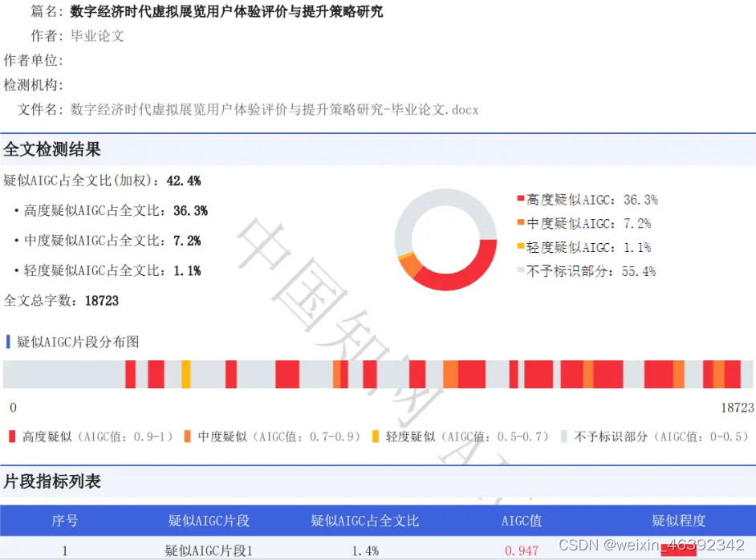The height and width of the screenshot is (560, 756).
Task: Click grey swatch beside 不予标识部分: 55.4%
Action: point(520,270)
